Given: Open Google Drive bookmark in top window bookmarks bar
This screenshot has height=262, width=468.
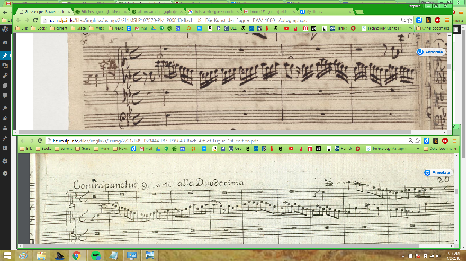Looking at the screenshot, I should pos(153,29).
